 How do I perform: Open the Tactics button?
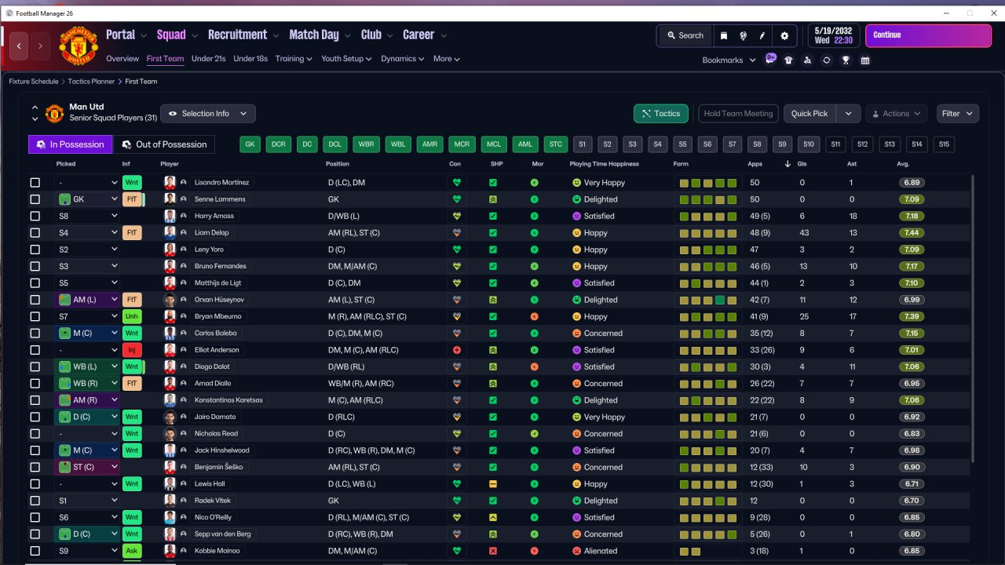point(661,114)
